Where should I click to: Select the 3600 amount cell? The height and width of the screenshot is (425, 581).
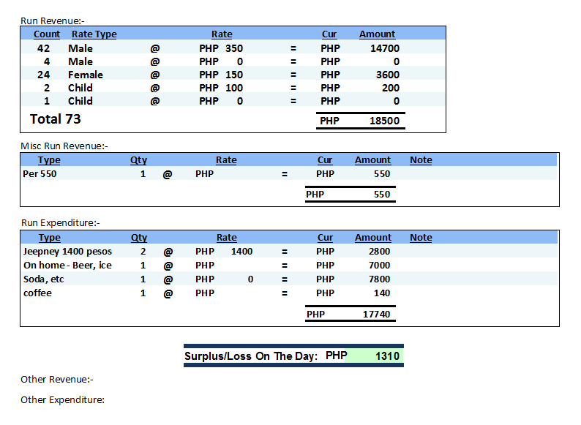pyautogui.click(x=387, y=75)
